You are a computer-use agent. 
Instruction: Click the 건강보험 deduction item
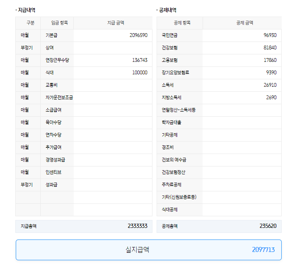click(x=169, y=48)
